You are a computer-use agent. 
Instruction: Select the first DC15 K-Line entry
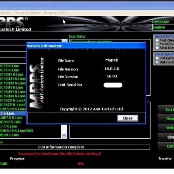coord(9,66)
